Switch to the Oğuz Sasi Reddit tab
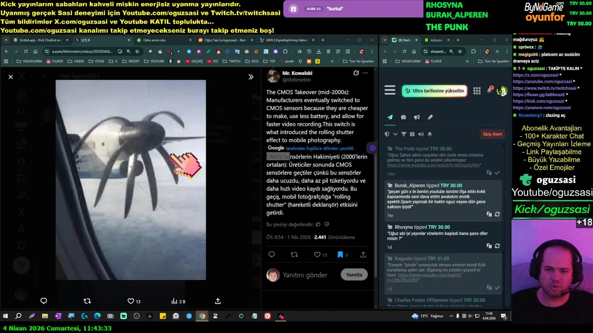This screenshot has height=333, width=593. [226, 40]
